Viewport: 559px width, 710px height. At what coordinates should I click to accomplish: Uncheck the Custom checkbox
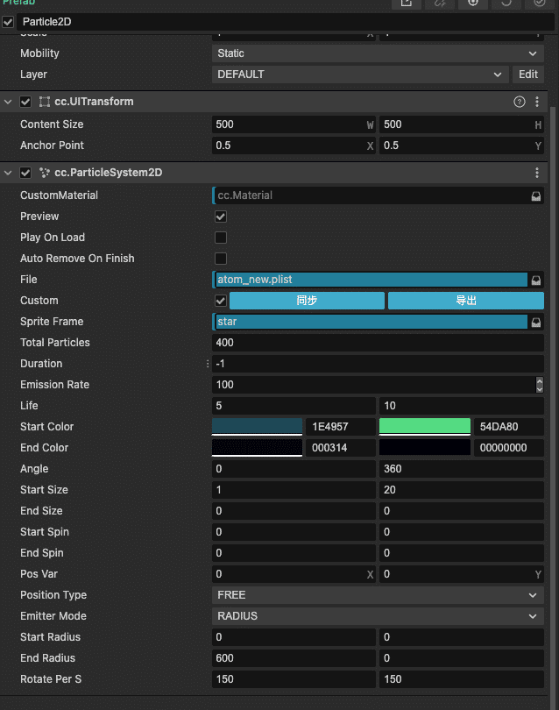click(x=221, y=301)
